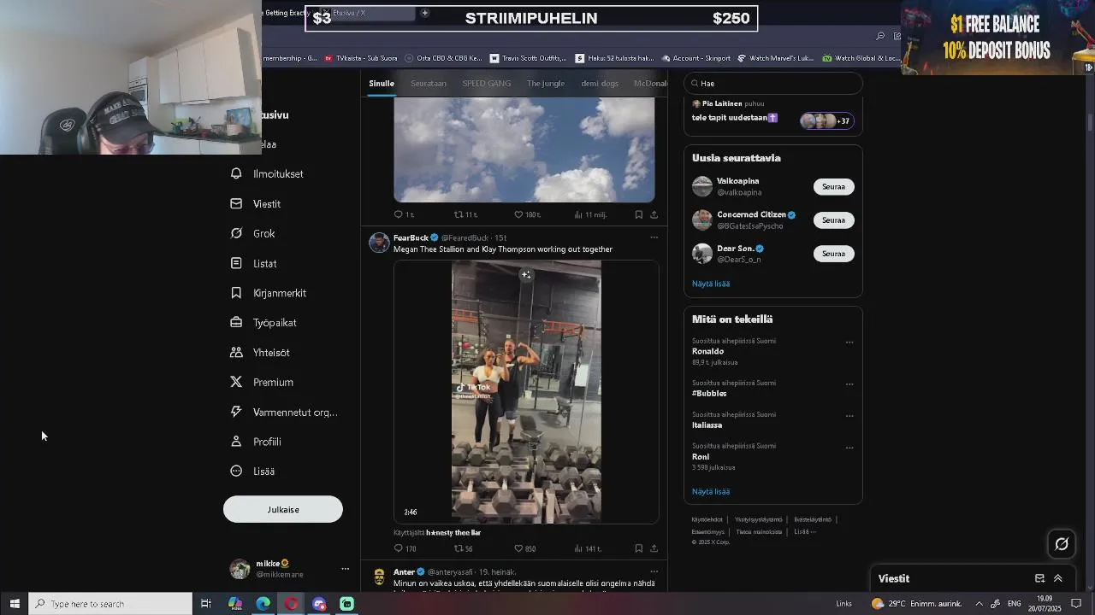Viewport: 1095px width, 615px height.
Task: Open Premium X logo item
Action: (261, 383)
